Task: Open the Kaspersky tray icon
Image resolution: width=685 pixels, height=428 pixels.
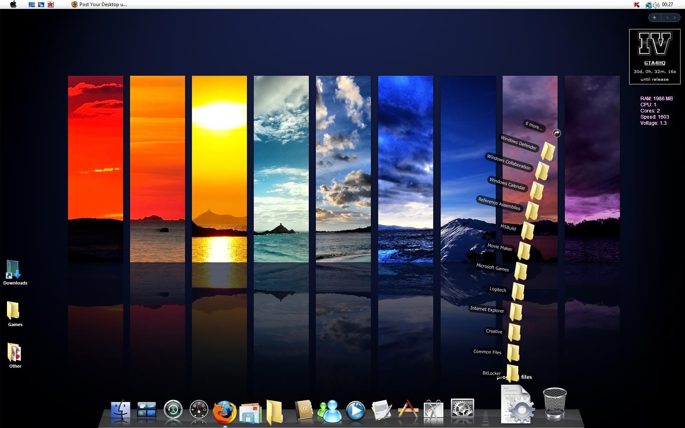Action: click(636, 5)
